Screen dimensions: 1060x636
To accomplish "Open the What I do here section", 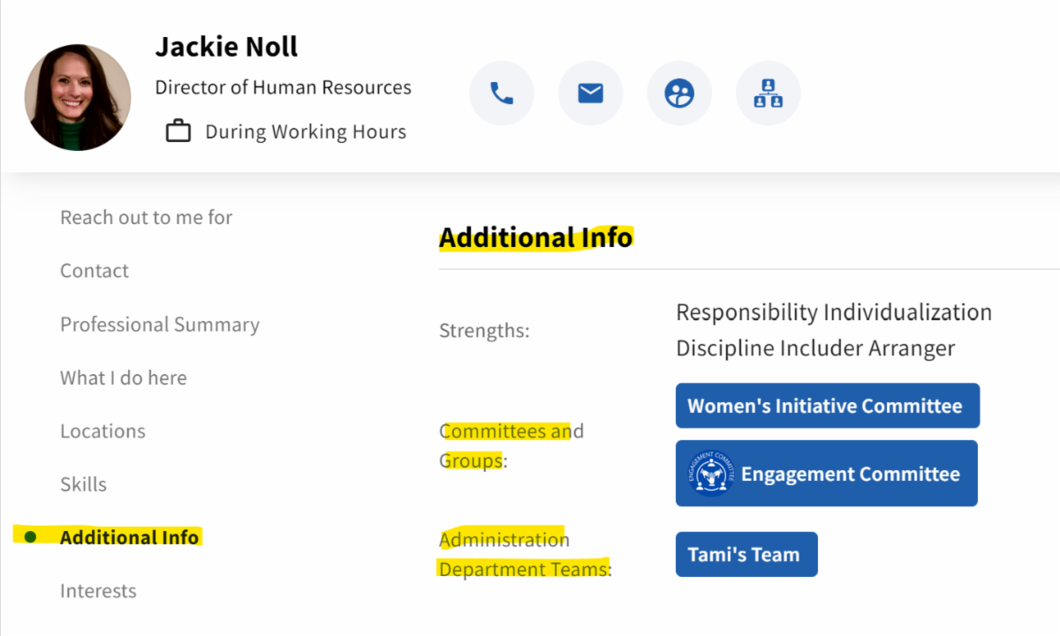I will 124,378.
